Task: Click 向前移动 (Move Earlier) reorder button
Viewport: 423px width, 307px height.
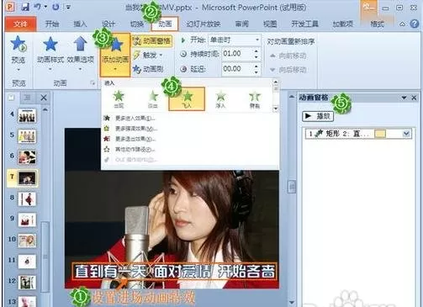Action: [x=288, y=56]
